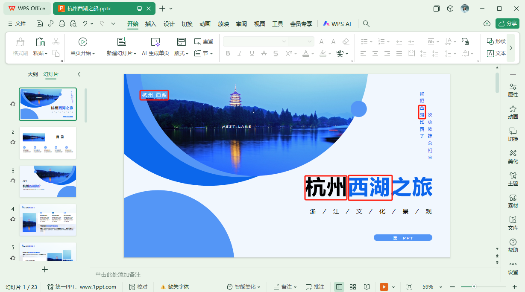Switch to the 大纲 tab above slide list
525x292 pixels.
pos(32,73)
